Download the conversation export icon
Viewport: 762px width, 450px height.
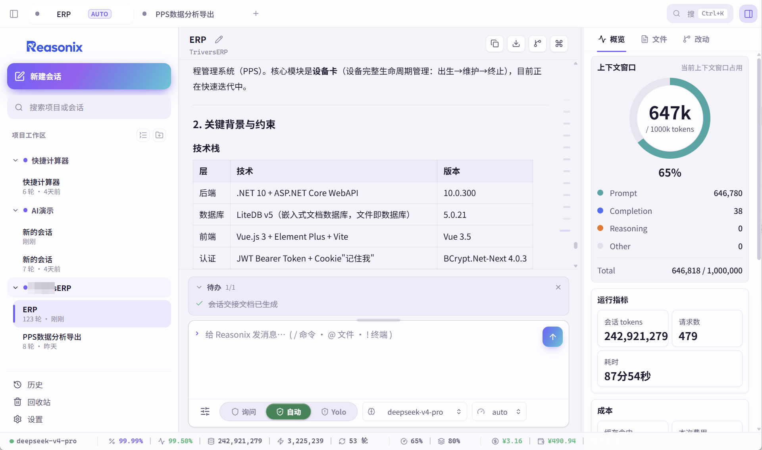516,44
